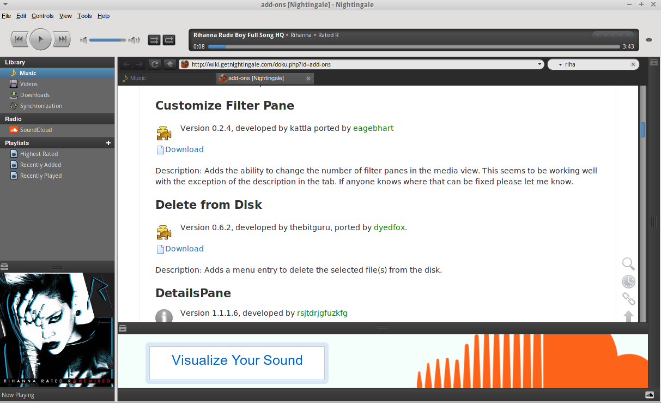This screenshot has width=661, height=403.
Task: Click the rsjtdrjgfuzkfg author link
Action: pyautogui.click(x=322, y=313)
